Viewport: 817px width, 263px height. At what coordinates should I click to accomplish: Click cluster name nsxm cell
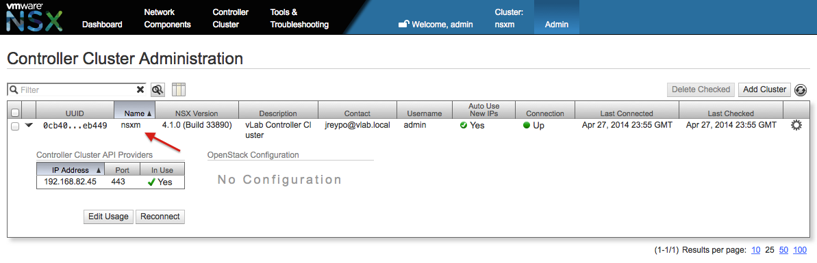click(x=131, y=125)
